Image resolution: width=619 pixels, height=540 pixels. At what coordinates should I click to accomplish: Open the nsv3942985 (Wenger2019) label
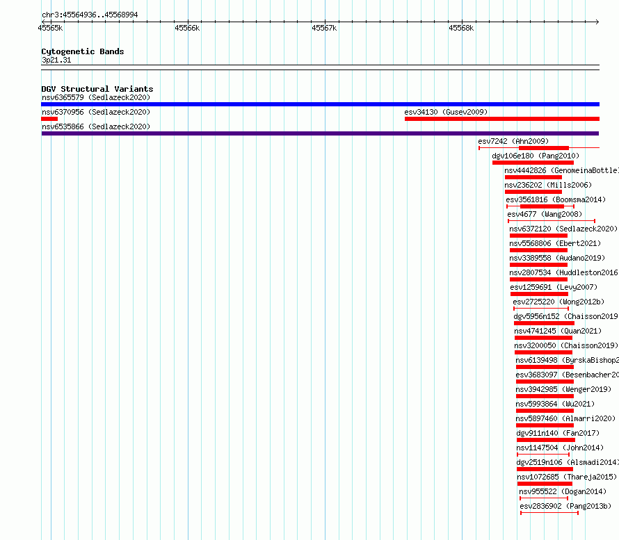(563, 389)
